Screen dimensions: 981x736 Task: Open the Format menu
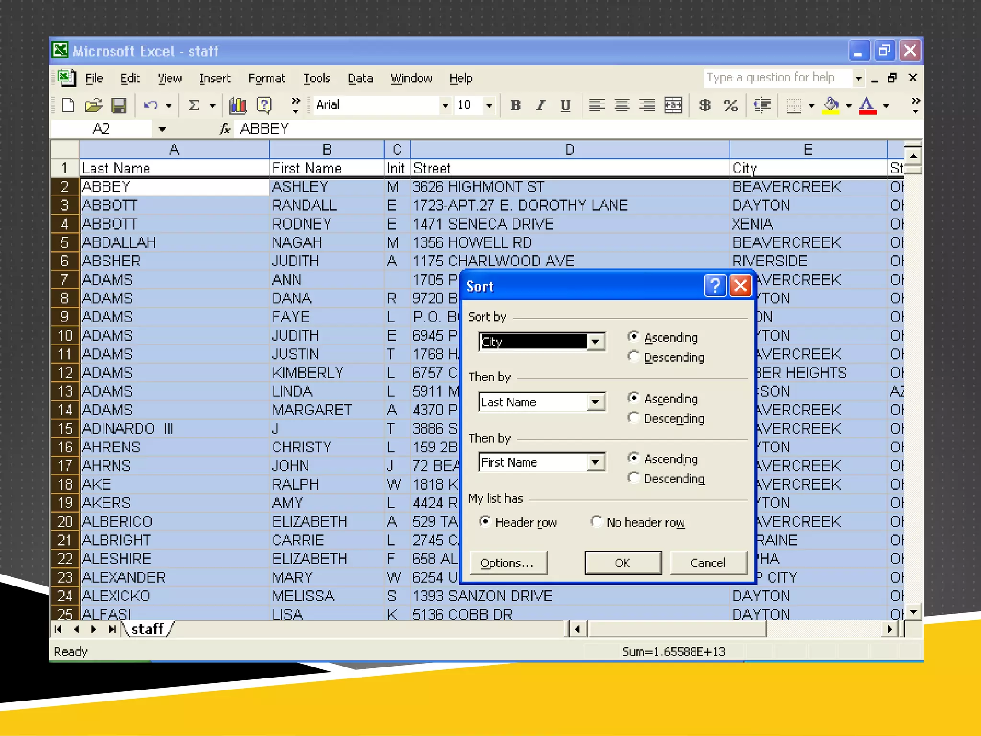(x=266, y=78)
